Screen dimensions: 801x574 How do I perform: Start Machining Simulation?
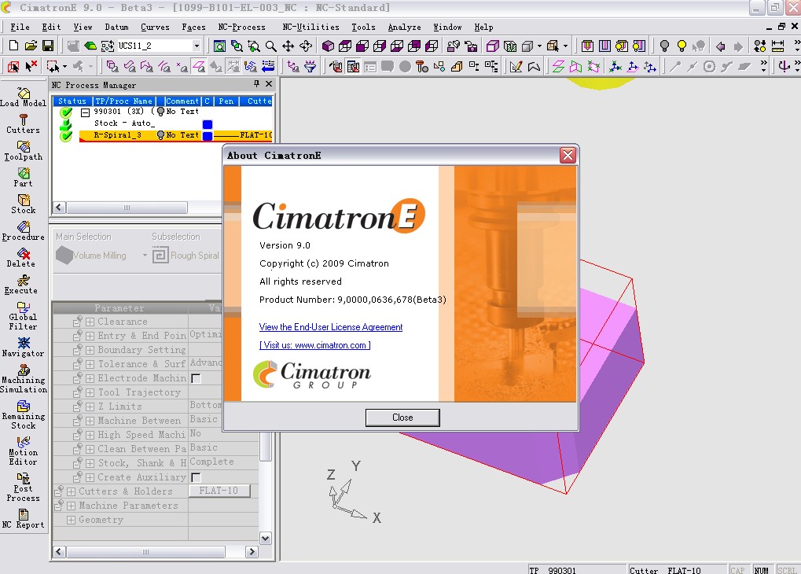click(x=24, y=379)
